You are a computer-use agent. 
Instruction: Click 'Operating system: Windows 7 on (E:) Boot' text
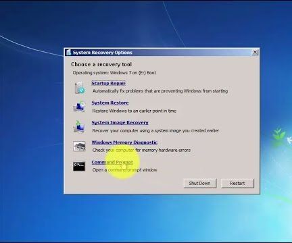114,73
